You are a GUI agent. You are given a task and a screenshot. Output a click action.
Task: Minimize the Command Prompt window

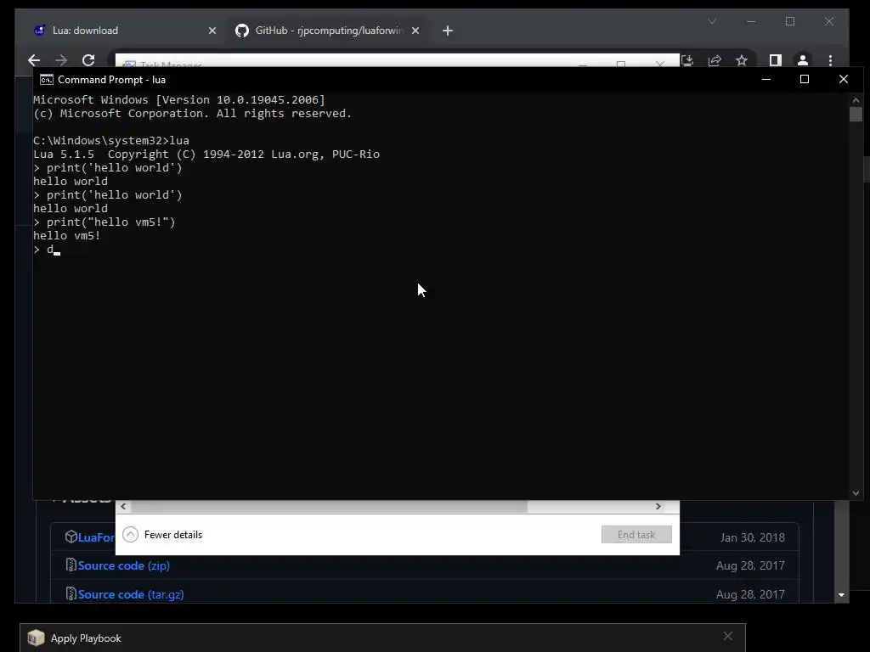click(x=766, y=79)
